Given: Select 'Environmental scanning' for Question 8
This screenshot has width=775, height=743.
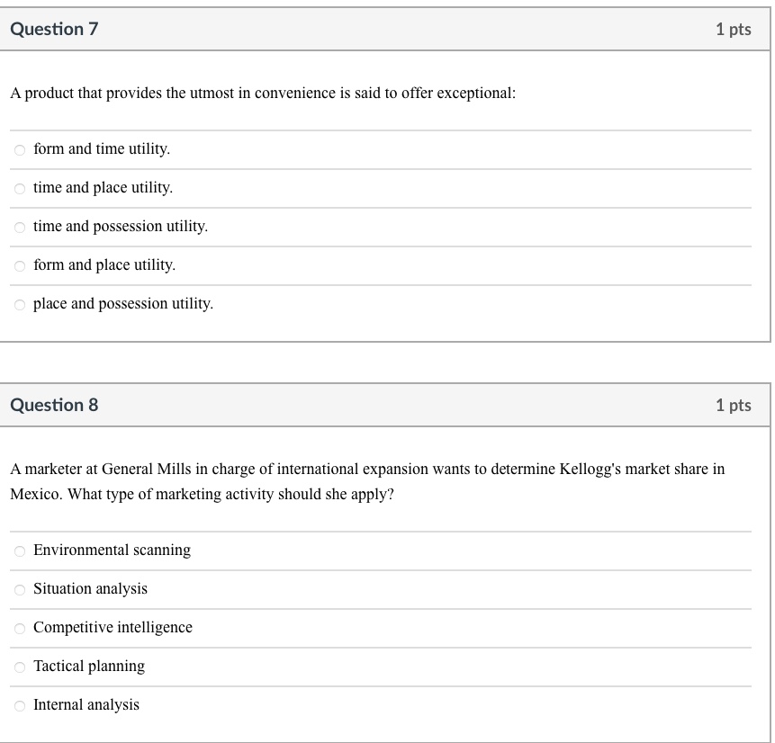Looking at the screenshot, I should point(112,551).
